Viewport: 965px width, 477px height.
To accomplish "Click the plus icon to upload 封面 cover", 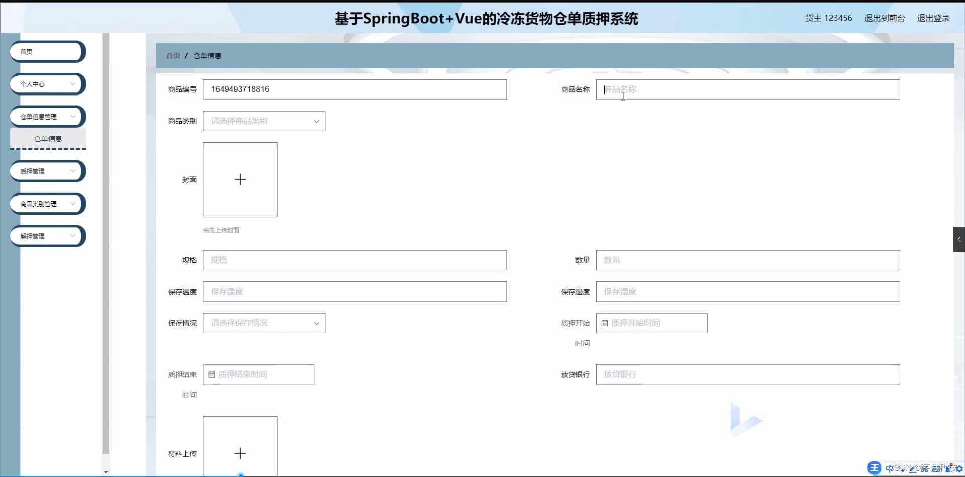I will [240, 179].
